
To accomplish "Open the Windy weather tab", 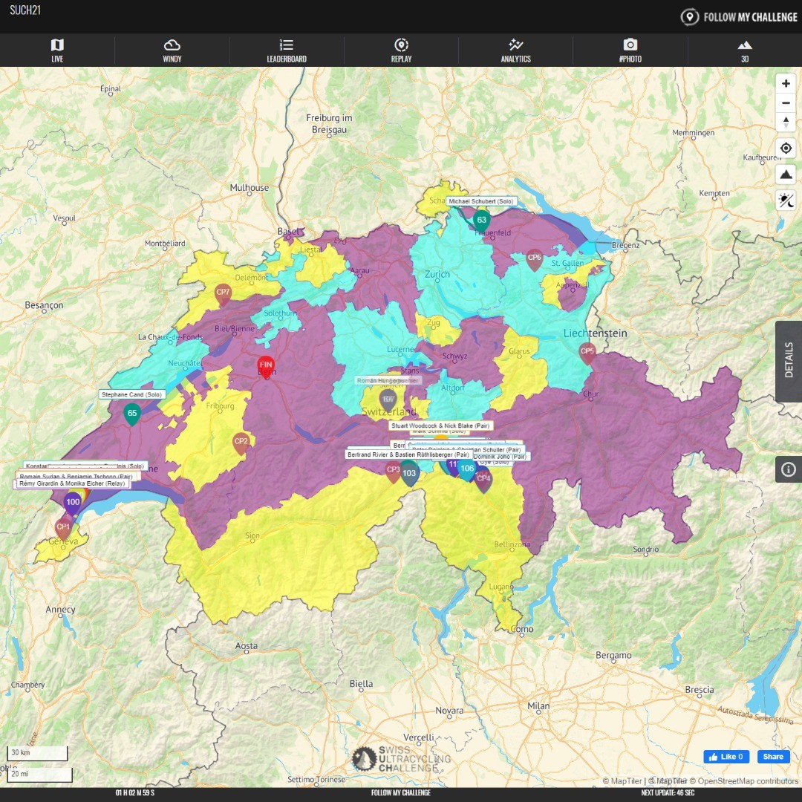I will click(x=172, y=50).
